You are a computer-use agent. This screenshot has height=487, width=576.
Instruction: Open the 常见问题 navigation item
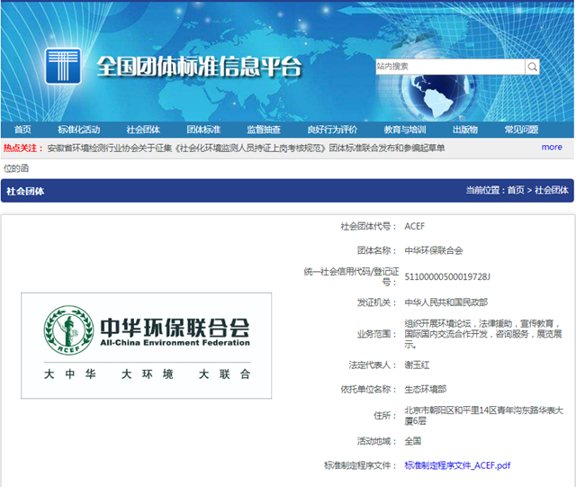pyautogui.click(x=521, y=130)
